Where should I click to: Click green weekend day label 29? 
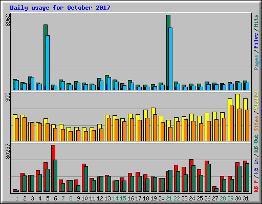(230, 198)
